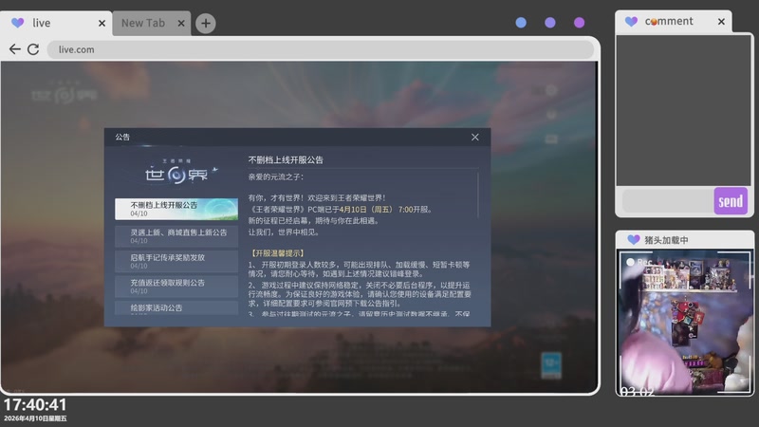The width and height of the screenshot is (759, 427).
Task: Click the 【开服温馨提示】 heading text
Action: click(277, 253)
